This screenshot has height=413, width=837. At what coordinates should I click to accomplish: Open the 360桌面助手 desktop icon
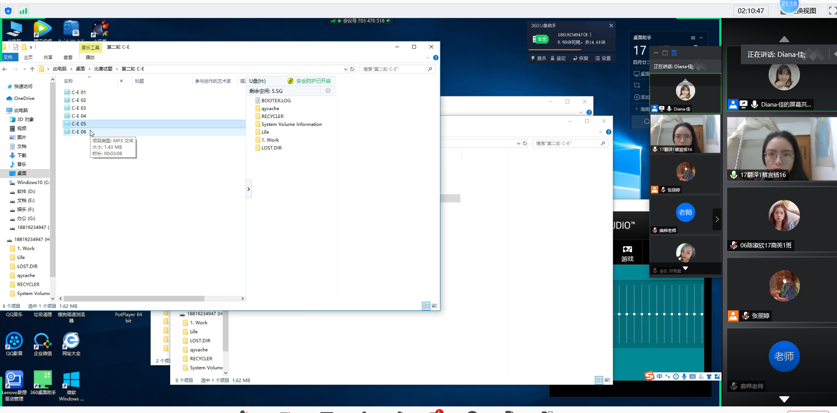pos(43,383)
